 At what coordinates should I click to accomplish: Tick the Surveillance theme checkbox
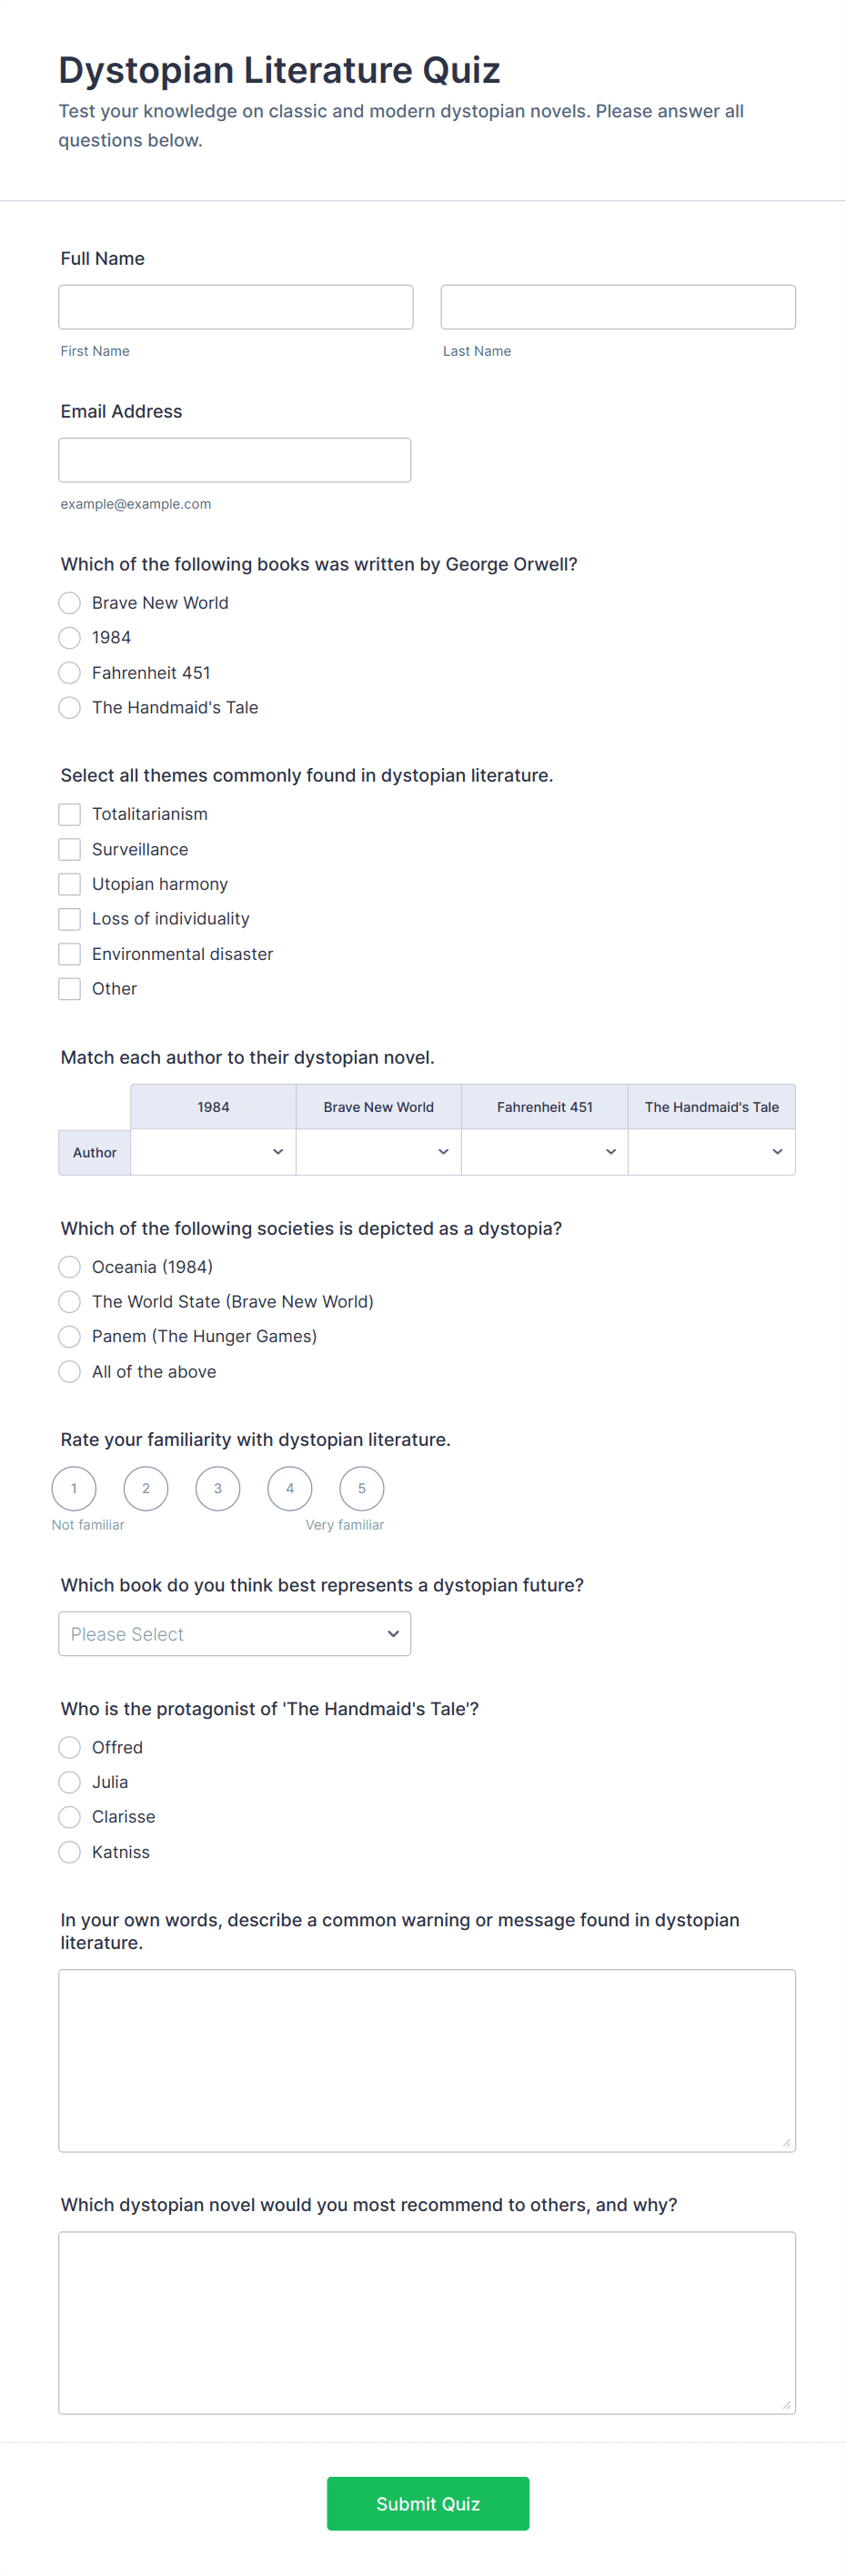[x=69, y=849]
